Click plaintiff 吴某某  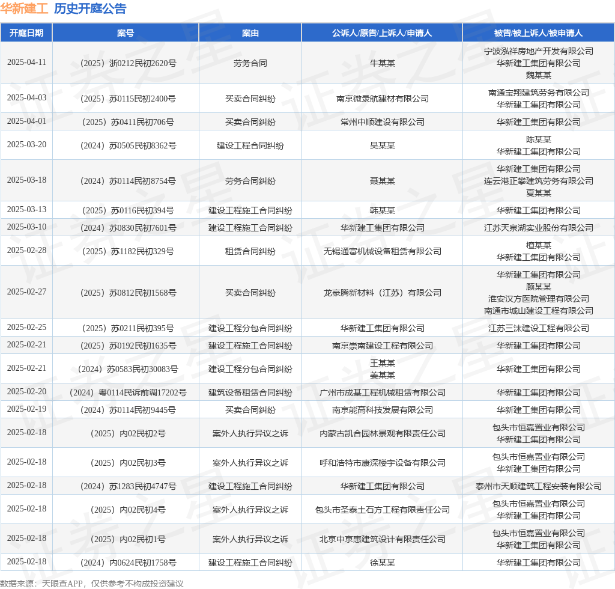click(x=383, y=145)
